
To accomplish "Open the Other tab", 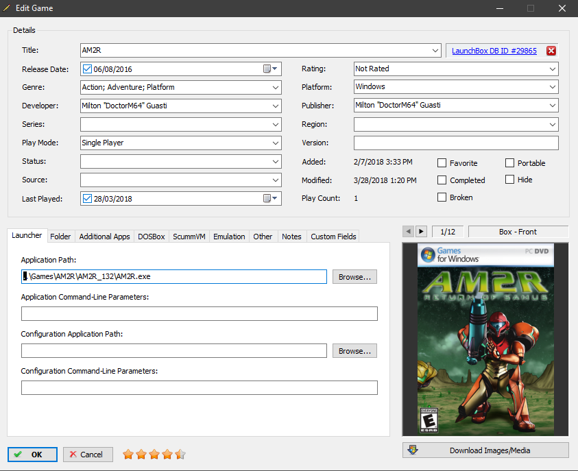I will click(x=263, y=237).
